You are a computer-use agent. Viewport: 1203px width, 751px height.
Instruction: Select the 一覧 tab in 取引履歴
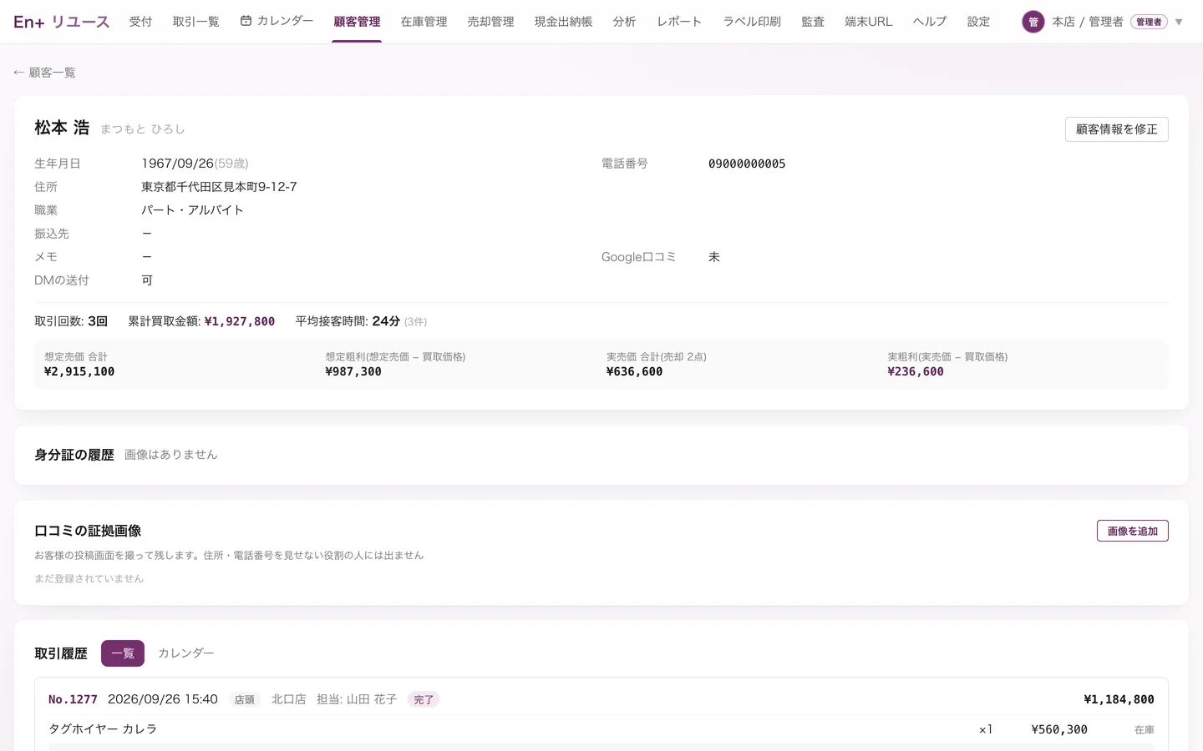[x=123, y=653]
